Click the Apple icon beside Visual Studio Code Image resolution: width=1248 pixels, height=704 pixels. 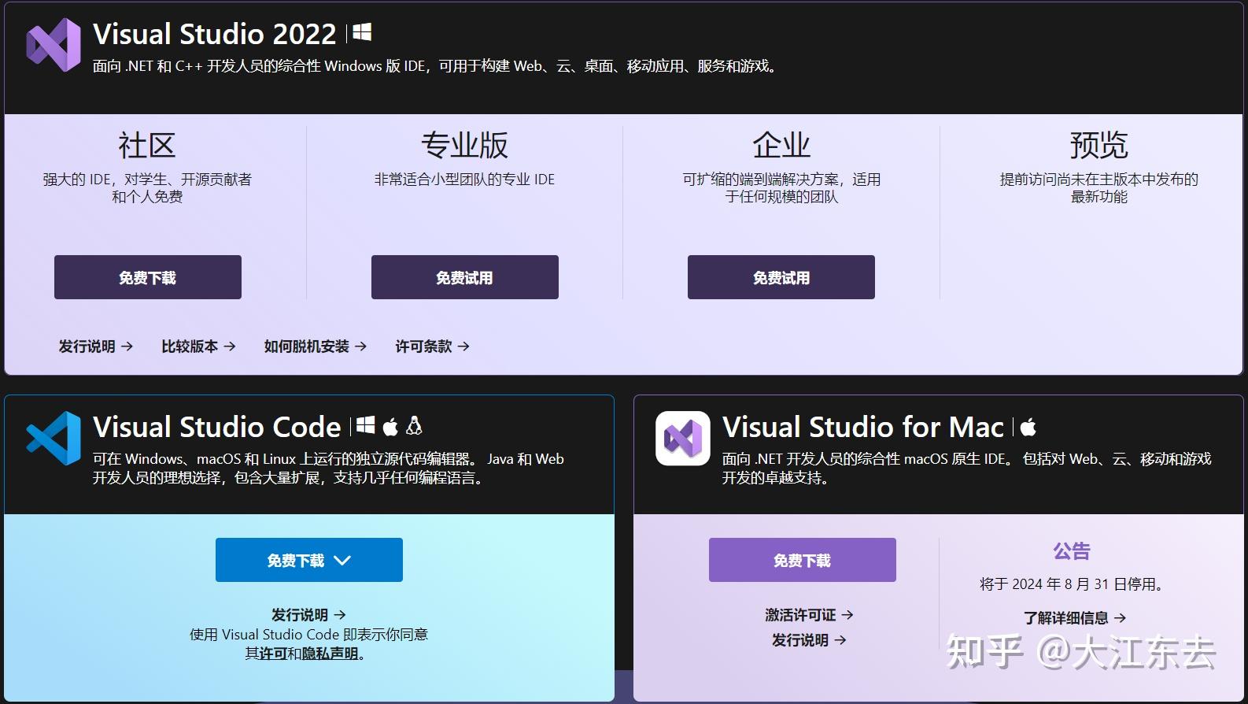(390, 426)
